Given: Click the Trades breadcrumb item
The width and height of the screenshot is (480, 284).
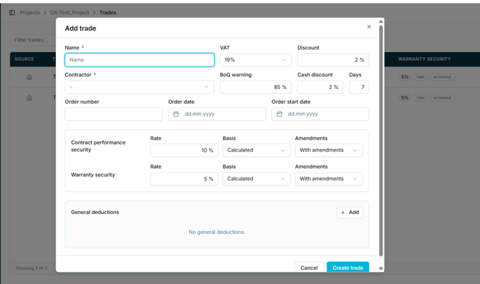Looking at the screenshot, I should pyautogui.click(x=107, y=13).
